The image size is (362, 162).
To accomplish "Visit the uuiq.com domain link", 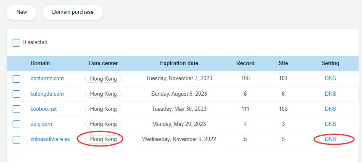I will click(x=41, y=124).
